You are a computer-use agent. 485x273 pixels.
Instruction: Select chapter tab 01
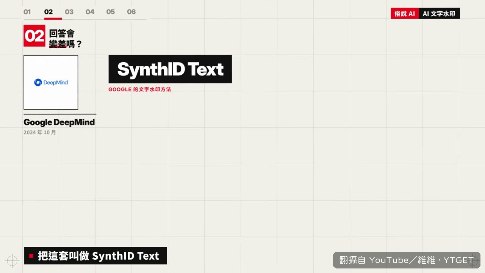coord(27,12)
